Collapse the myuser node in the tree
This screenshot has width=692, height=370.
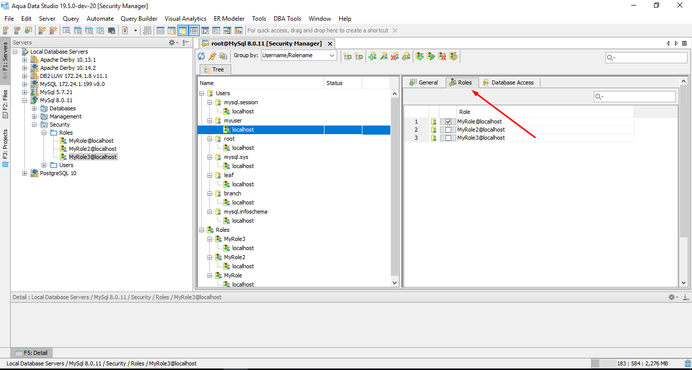[x=210, y=120]
